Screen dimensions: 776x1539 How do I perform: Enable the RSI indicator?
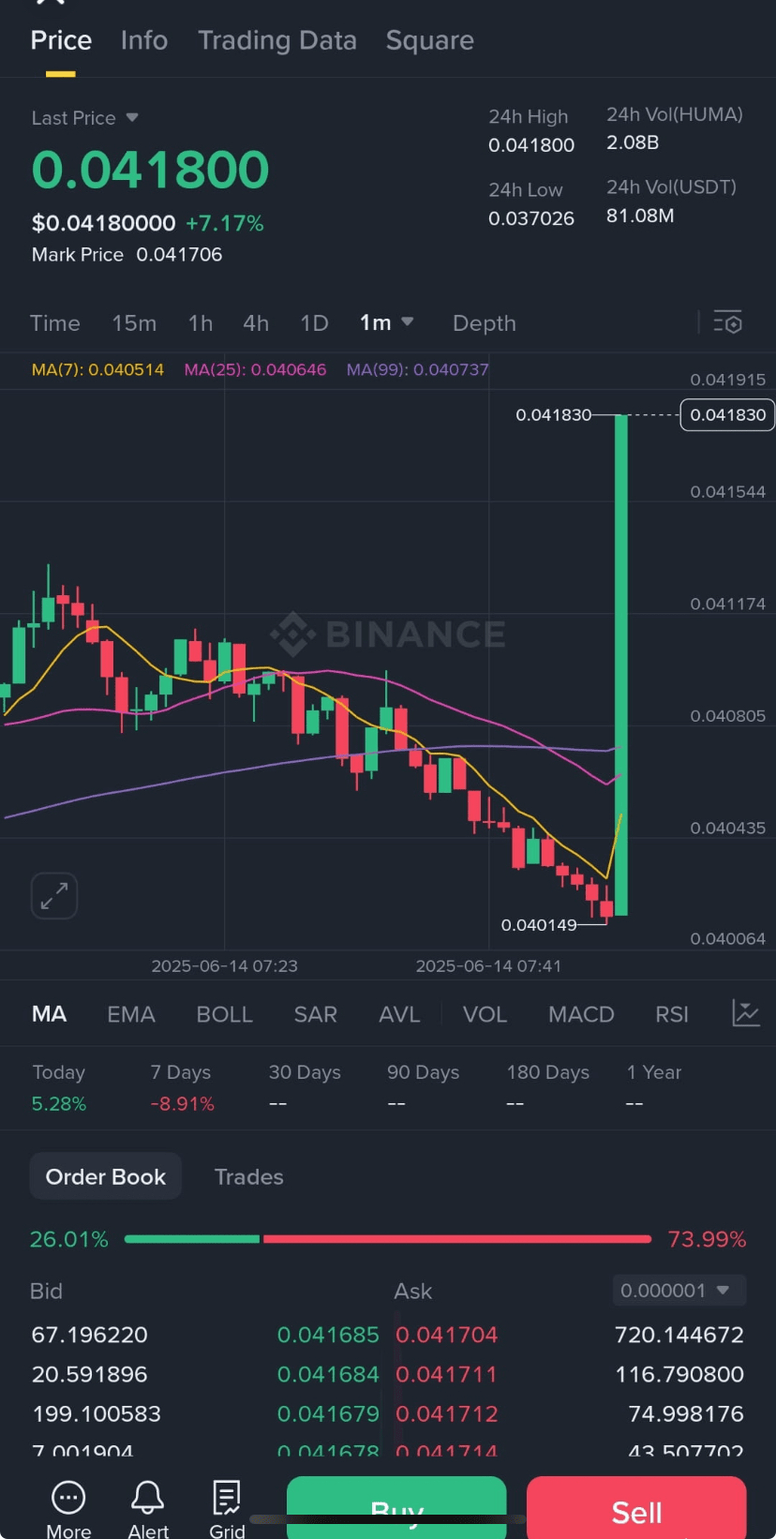click(672, 1014)
